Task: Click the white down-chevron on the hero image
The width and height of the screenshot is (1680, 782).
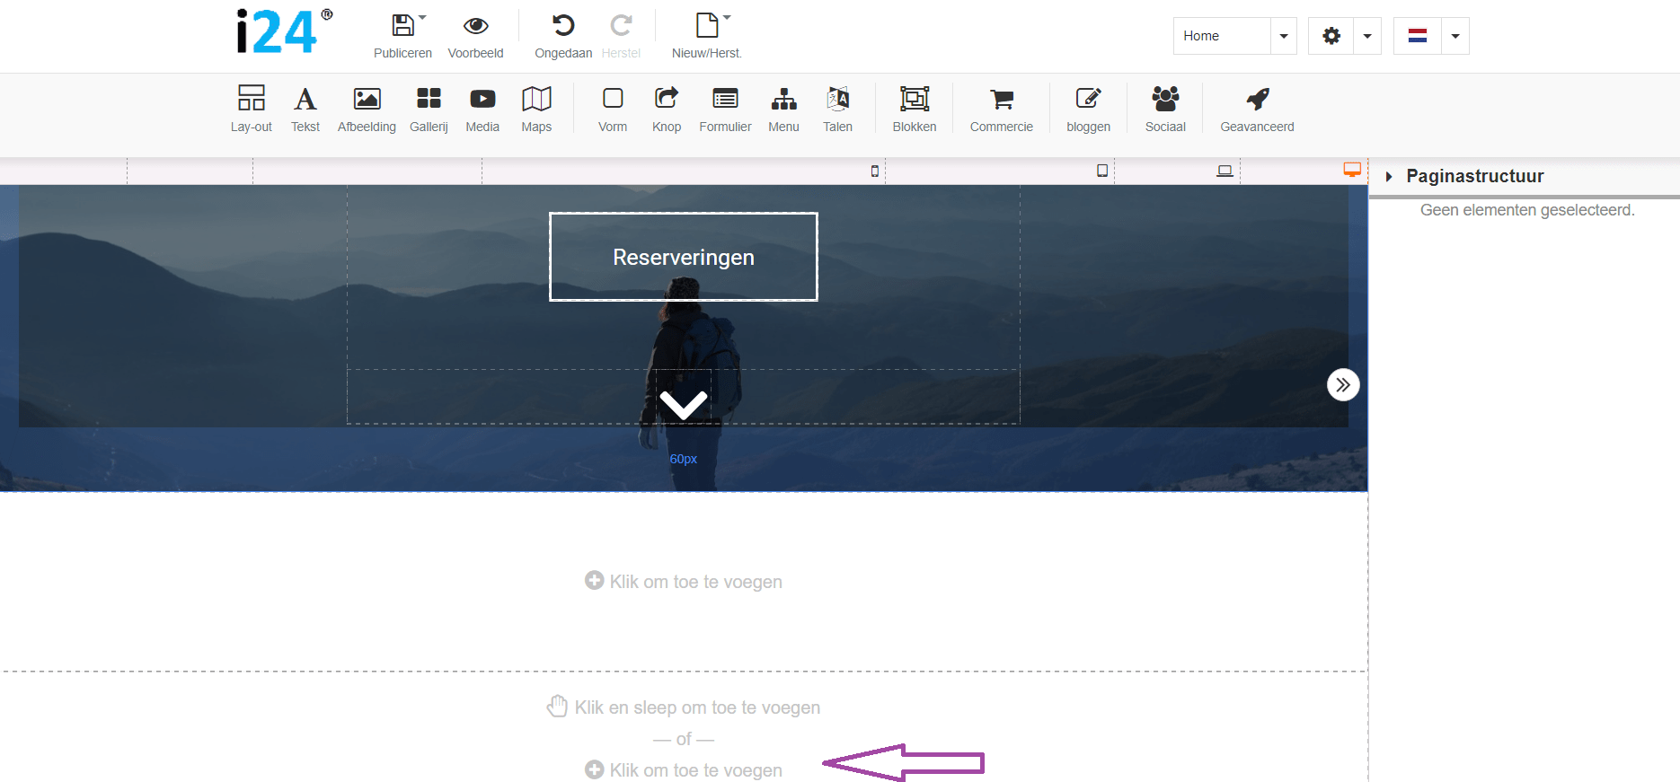Action: click(684, 404)
